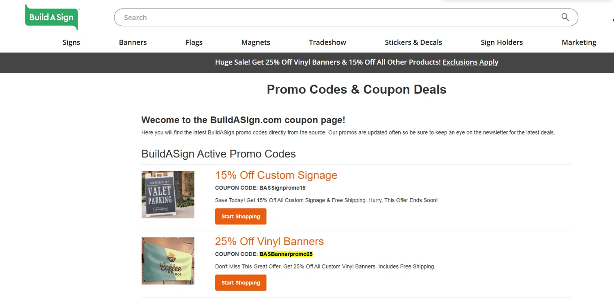Screen dimensions: 614x300
Task: Click the highlighted BASBannerpromo25 coupon code
Action: [x=286, y=254]
